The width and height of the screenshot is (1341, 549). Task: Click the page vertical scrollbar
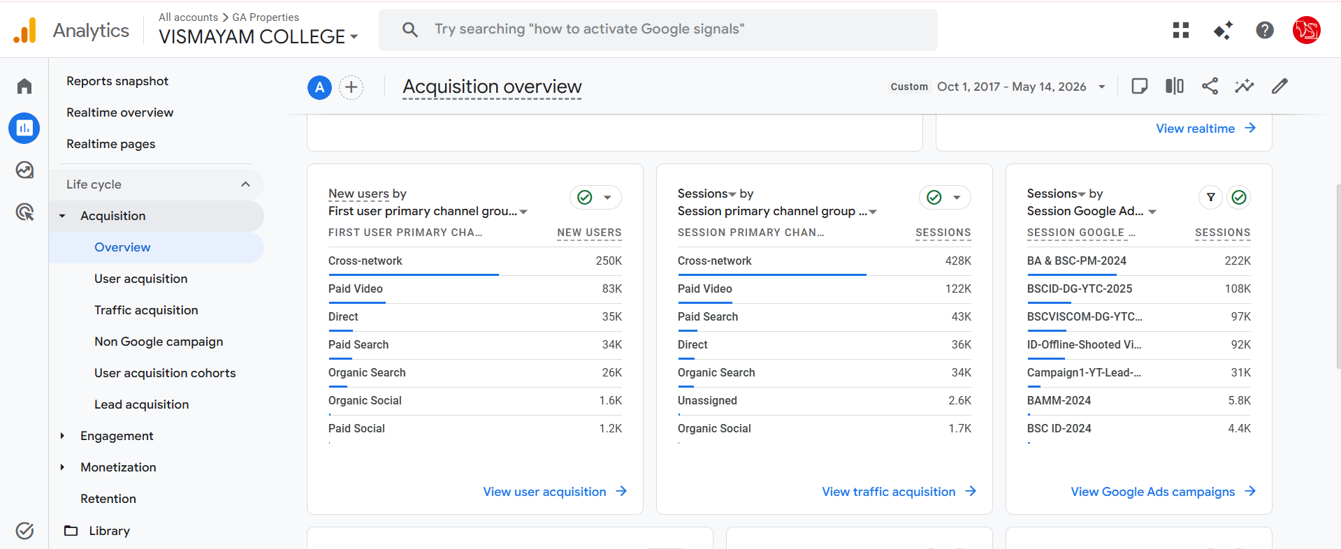pos(1338,276)
